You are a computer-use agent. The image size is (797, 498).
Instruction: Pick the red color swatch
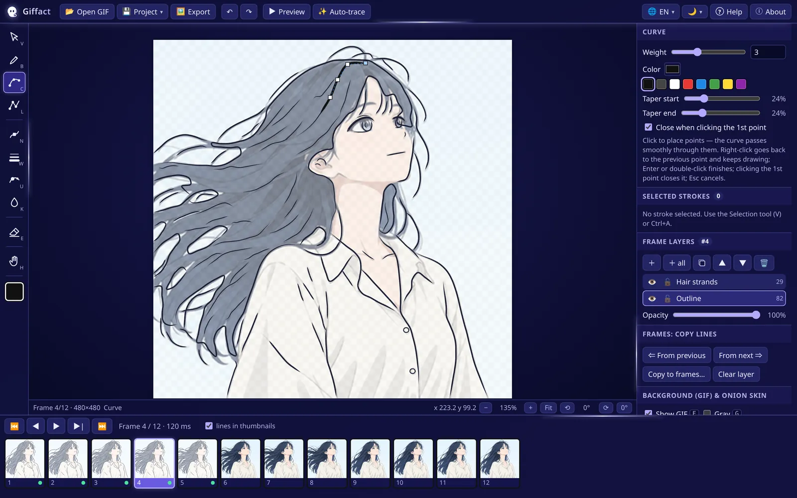click(688, 84)
